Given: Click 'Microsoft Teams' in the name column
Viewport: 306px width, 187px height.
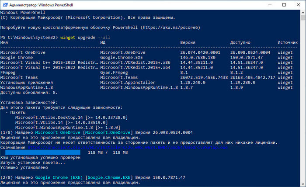Looking at the screenshot, I should [19, 77].
